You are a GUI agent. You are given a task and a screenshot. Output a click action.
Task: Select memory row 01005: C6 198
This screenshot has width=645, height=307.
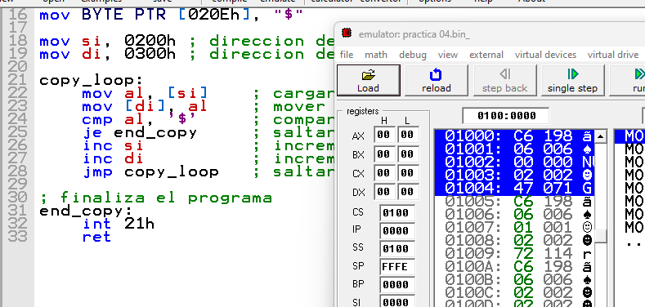coord(514,202)
